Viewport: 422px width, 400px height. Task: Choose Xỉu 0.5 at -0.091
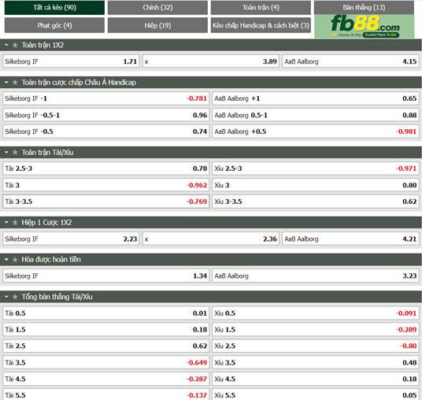316,313
